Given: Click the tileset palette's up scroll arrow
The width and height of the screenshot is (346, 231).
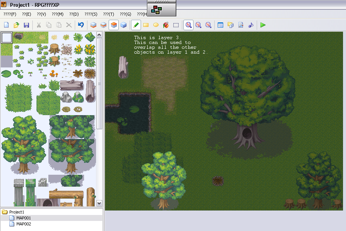Looking at the screenshot, I should pyautogui.click(x=99, y=35).
